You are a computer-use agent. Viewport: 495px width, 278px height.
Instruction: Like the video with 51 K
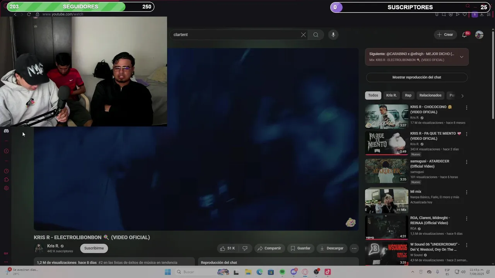(x=228, y=248)
